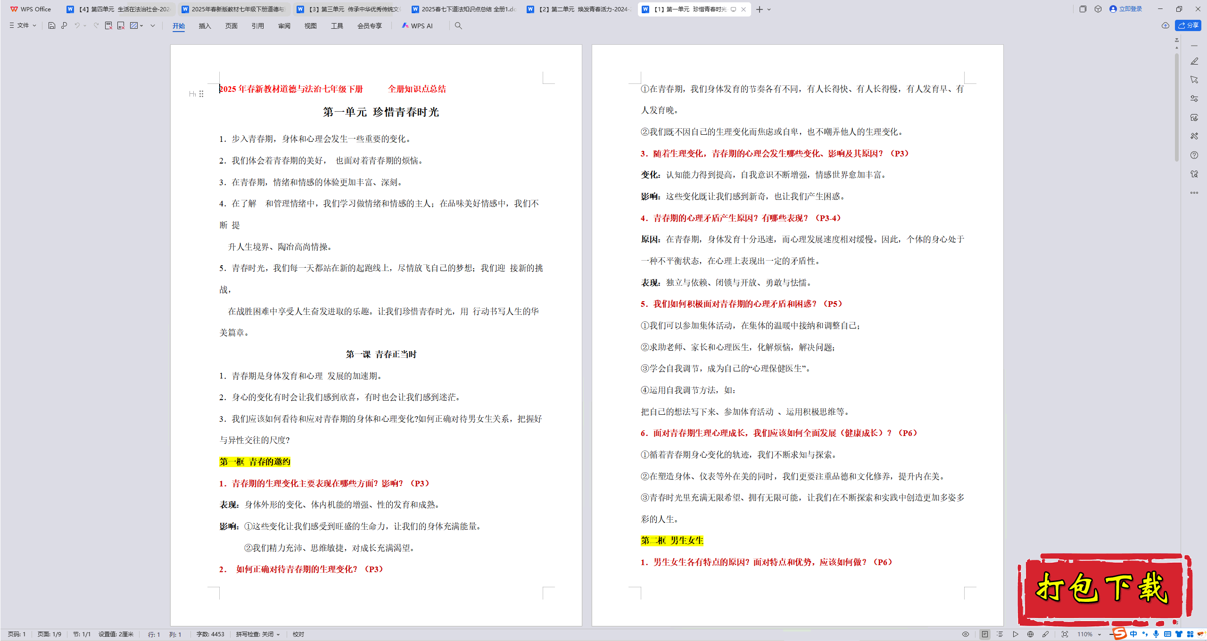Click the Sogou toolbox grid icon

[x=1190, y=634]
